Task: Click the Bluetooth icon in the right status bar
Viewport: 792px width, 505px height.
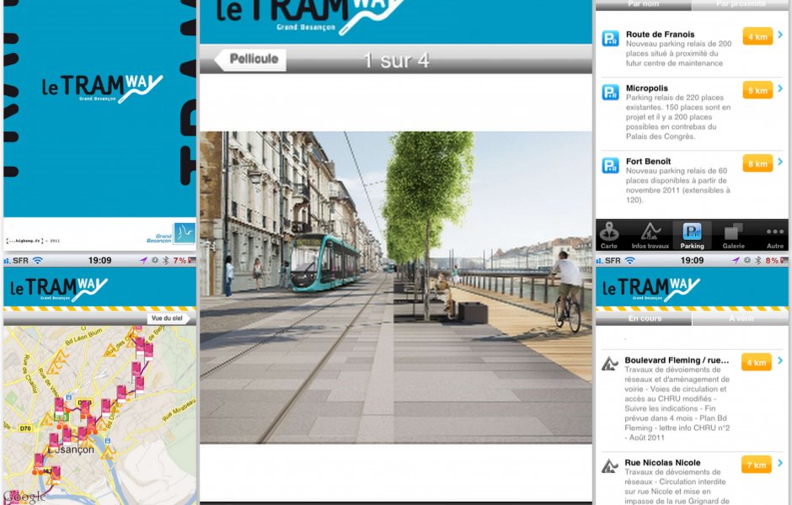Action: (x=757, y=260)
